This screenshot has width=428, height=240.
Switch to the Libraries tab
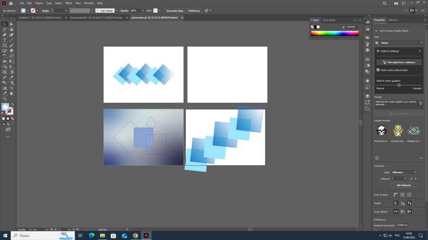pyautogui.click(x=393, y=20)
